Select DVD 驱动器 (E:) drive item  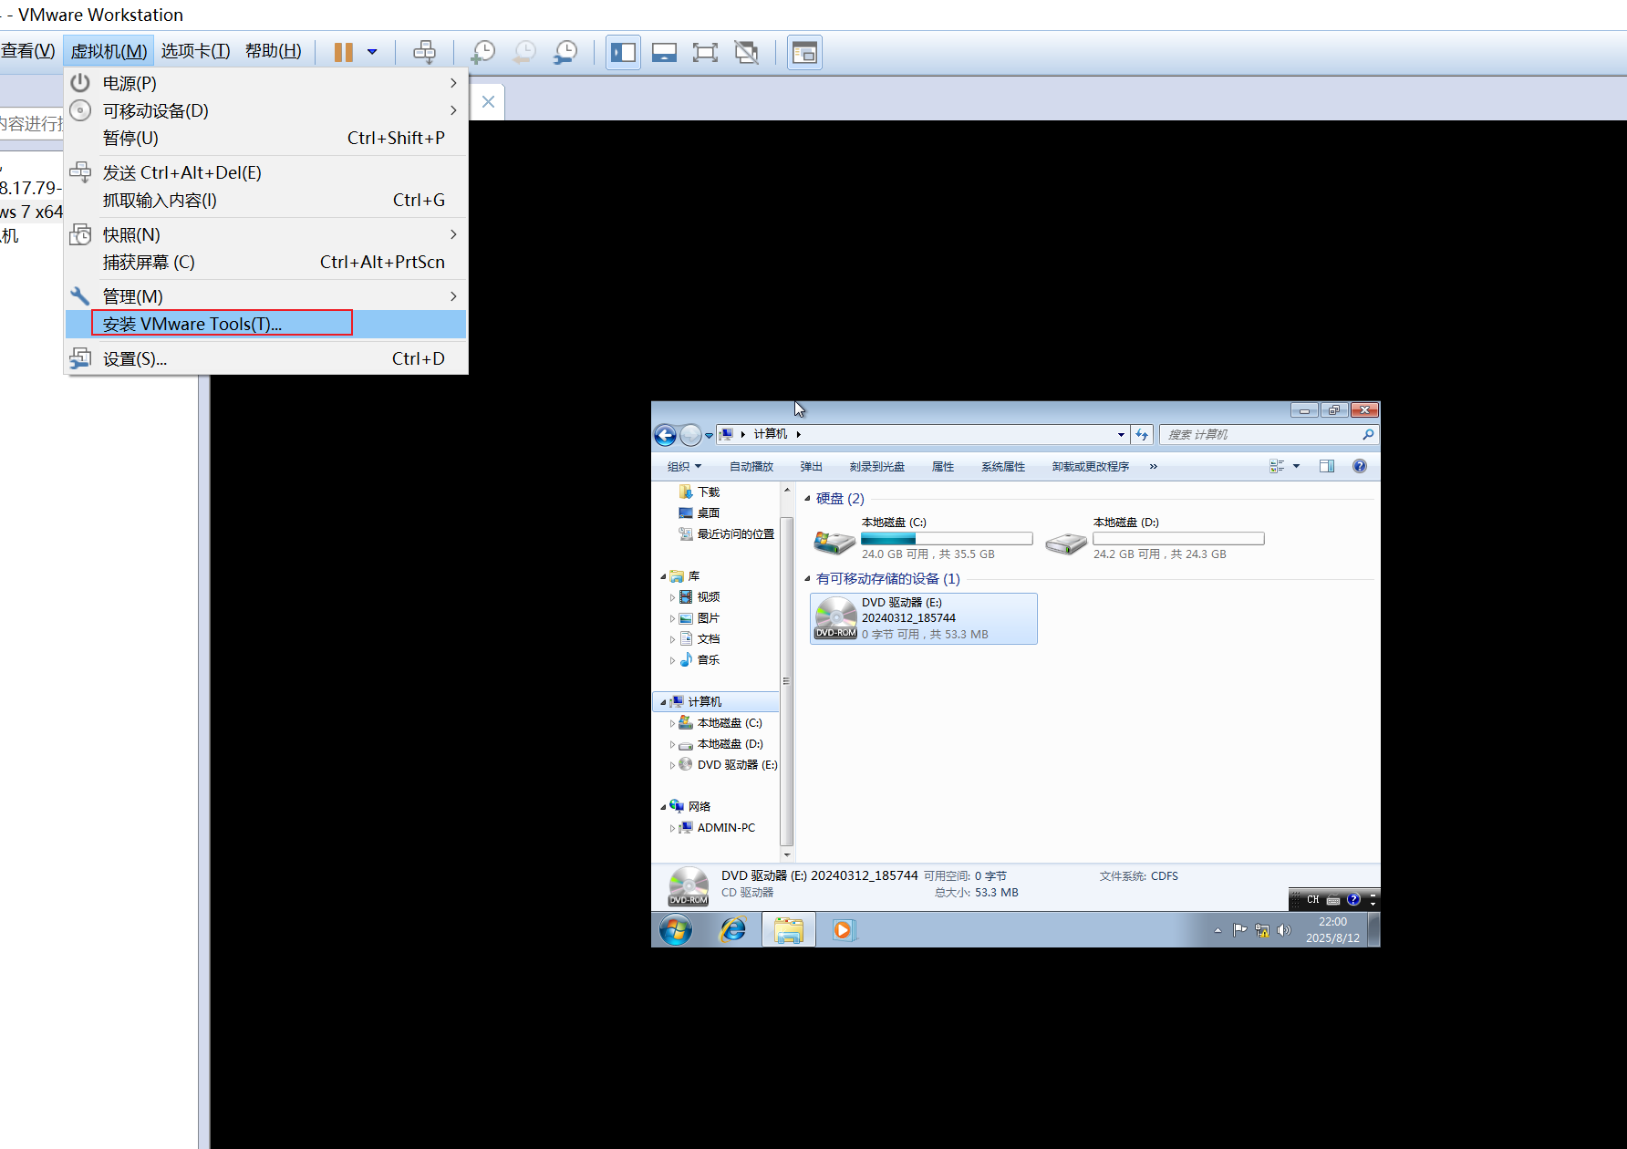click(x=924, y=618)
